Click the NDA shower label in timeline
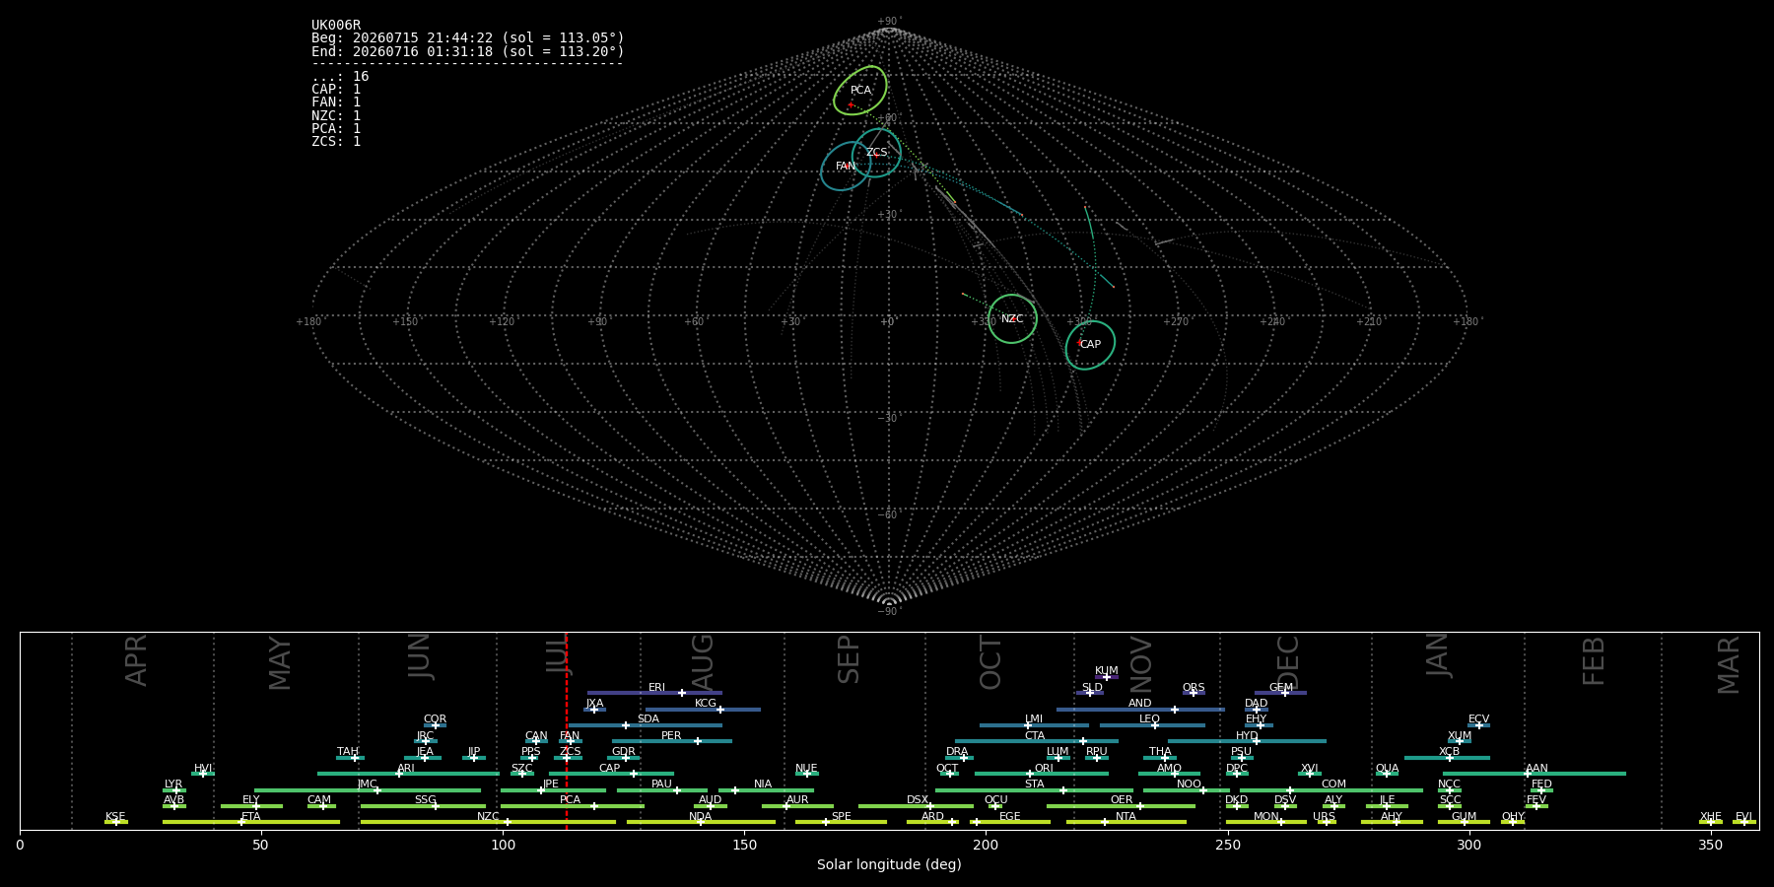Viewport: 1774px width, 887px height. [701, 817]
